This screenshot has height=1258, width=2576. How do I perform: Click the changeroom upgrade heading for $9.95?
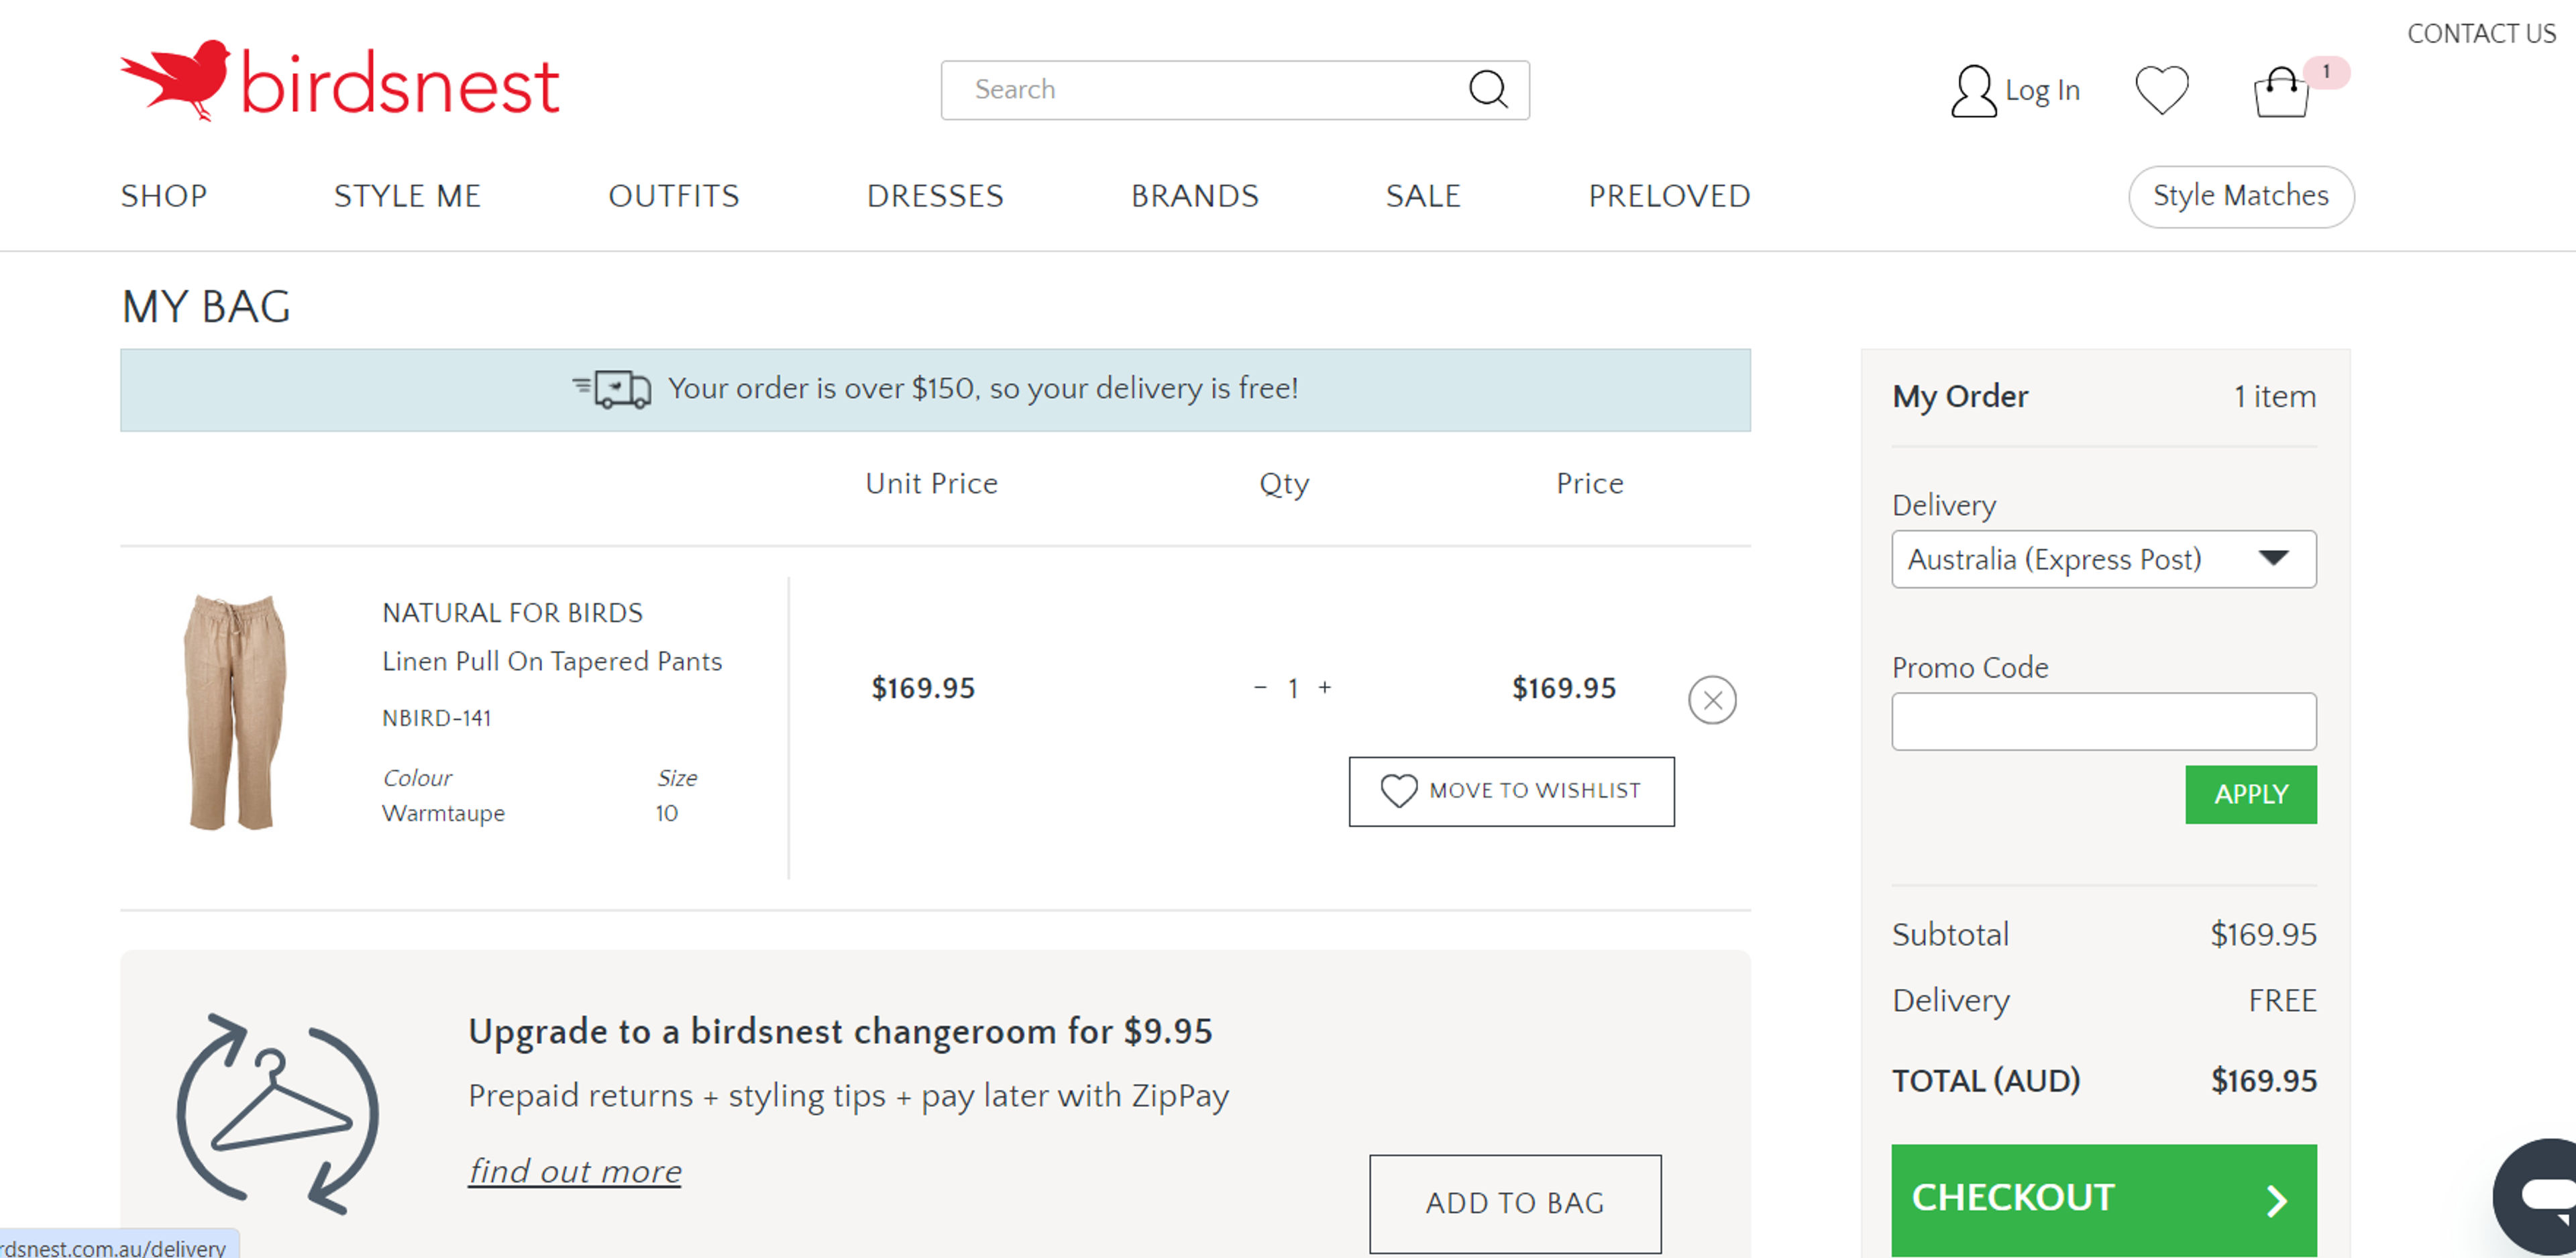point(840,1031)
